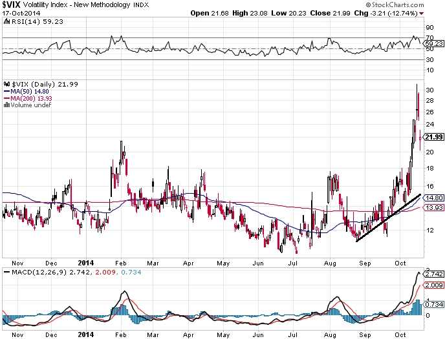Click the candlestick icon beside $VIX (Daily)

(x=7, y=84)
